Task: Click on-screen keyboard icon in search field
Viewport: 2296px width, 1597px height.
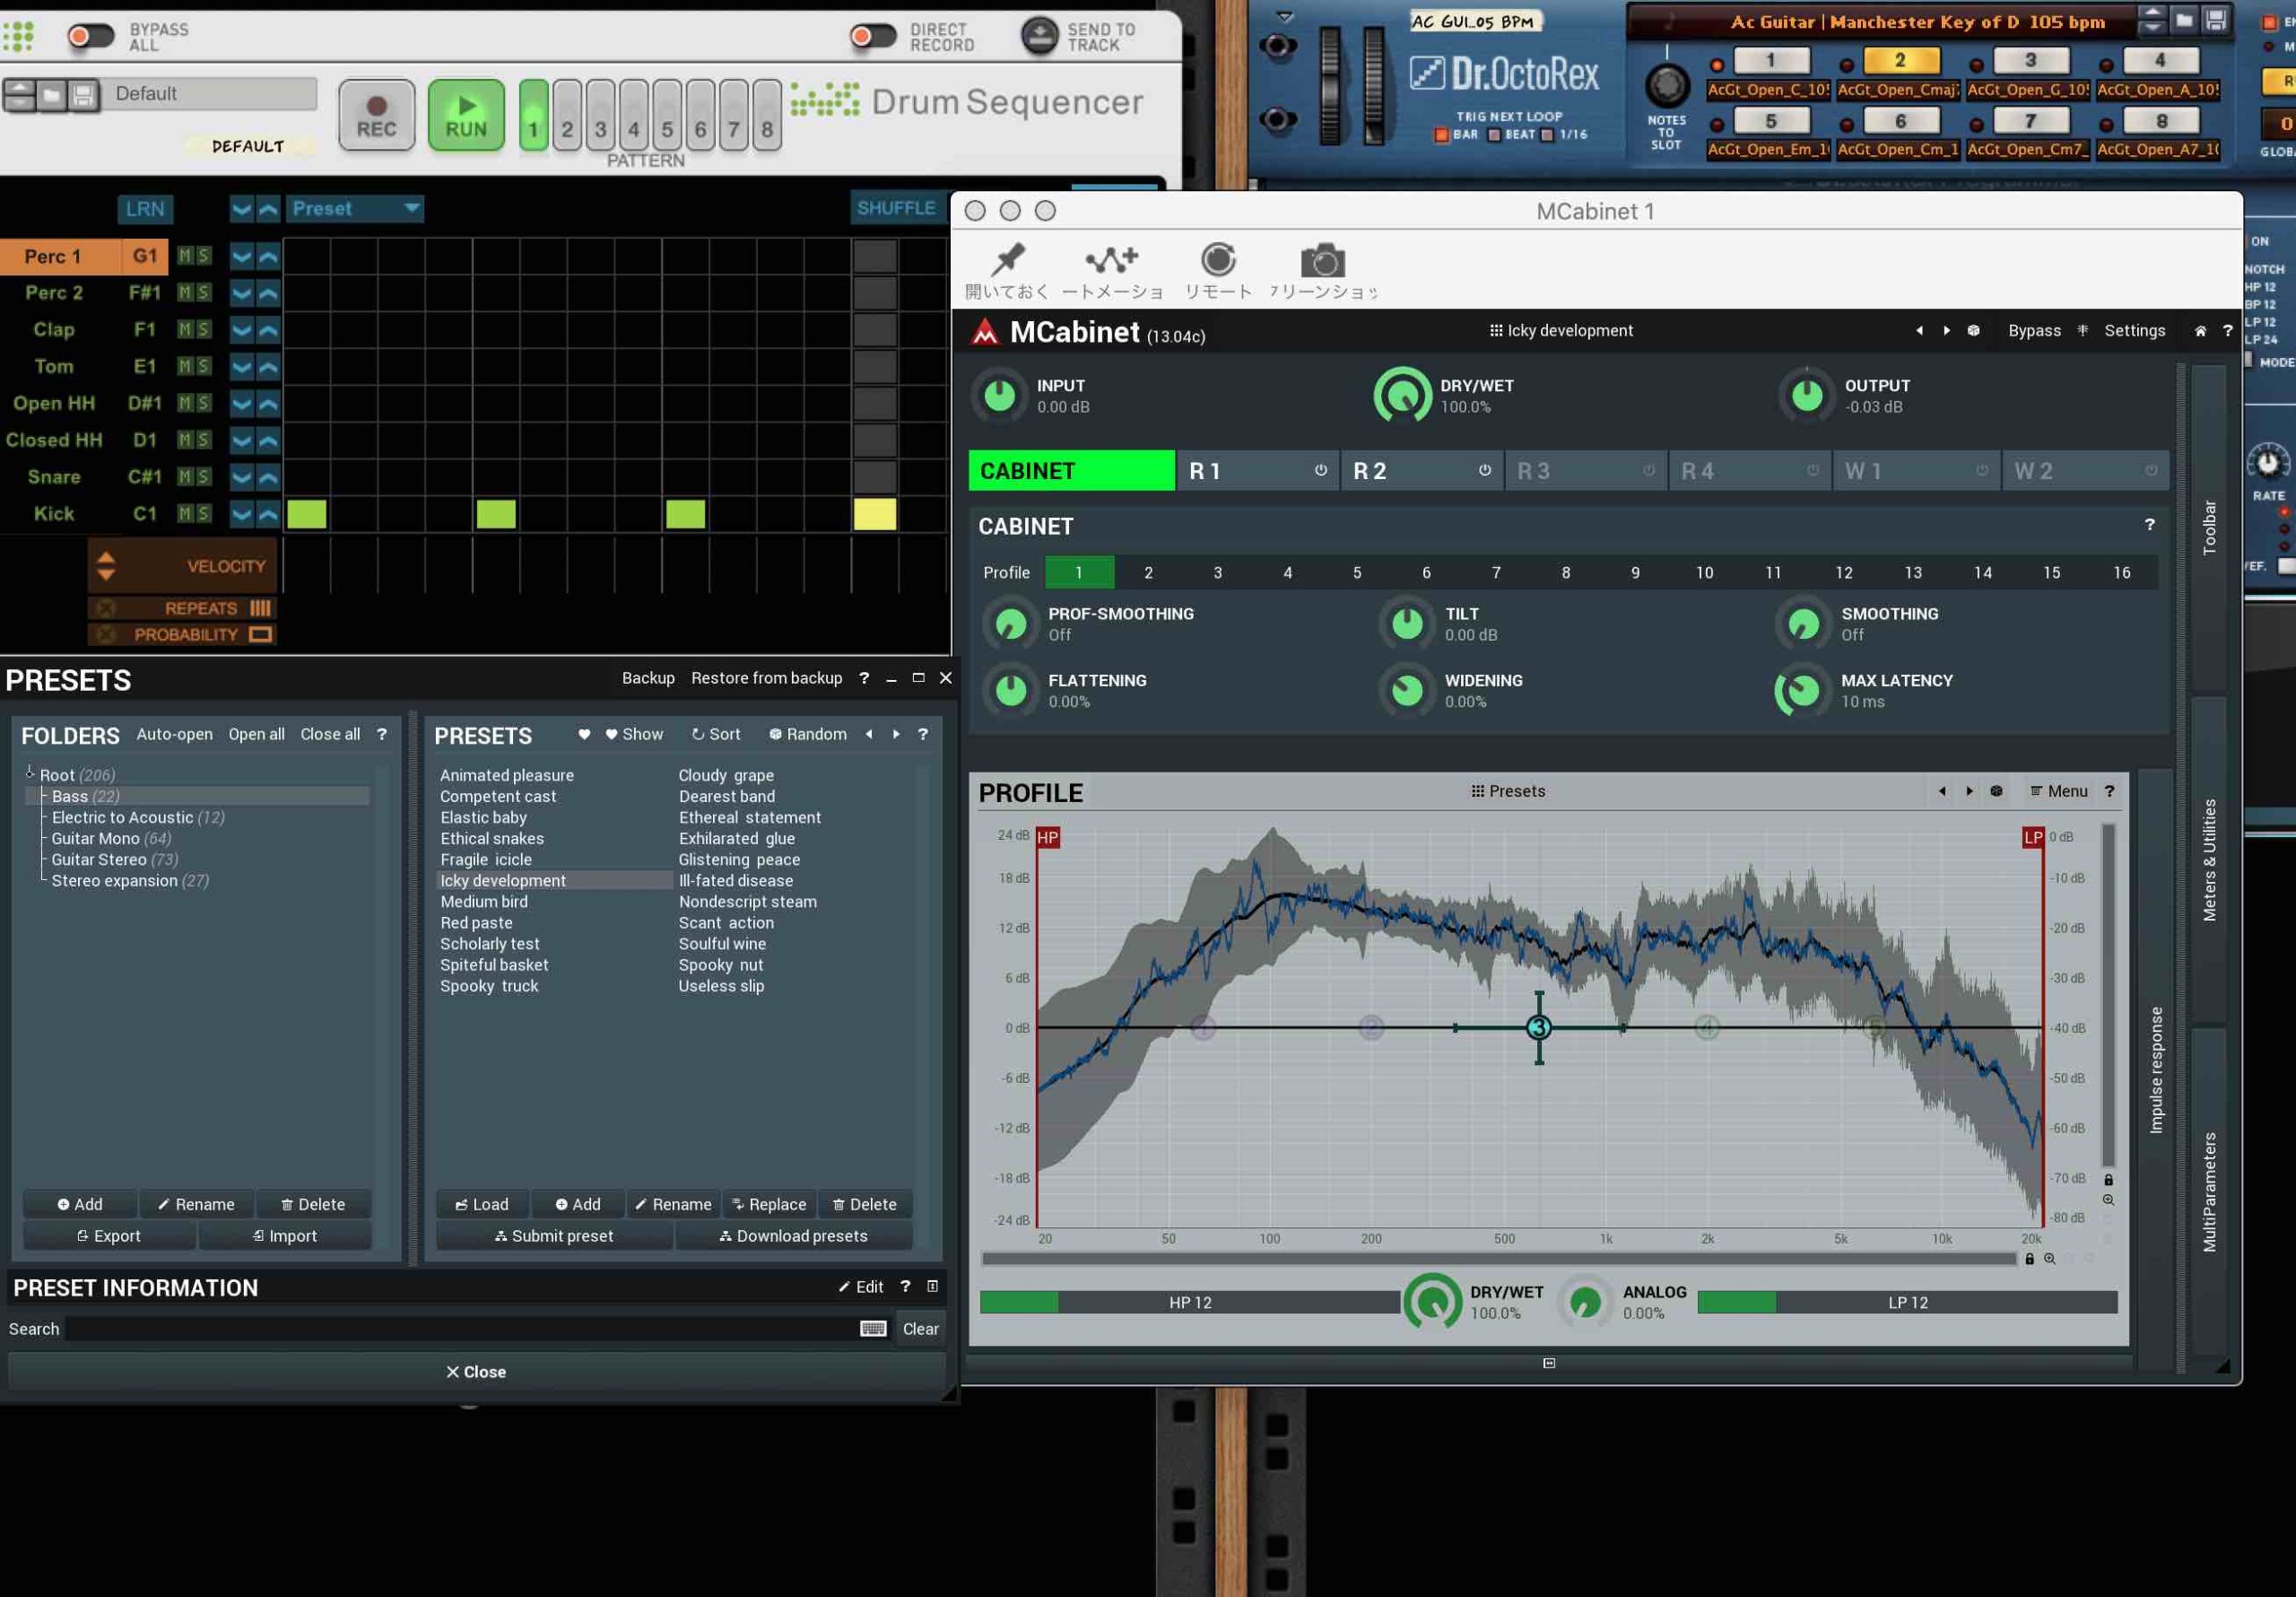Action: tap(872, 1329)
